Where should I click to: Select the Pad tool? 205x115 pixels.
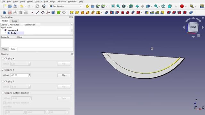click(72, 12)
